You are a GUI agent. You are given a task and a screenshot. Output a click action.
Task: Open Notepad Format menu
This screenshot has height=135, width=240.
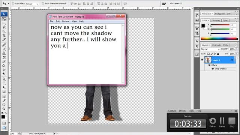tap(66, 21)
